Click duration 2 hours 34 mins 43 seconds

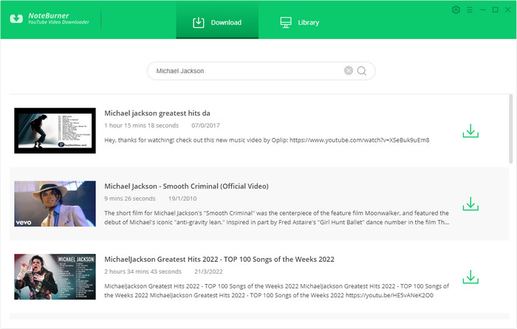[x=143, y=271]
